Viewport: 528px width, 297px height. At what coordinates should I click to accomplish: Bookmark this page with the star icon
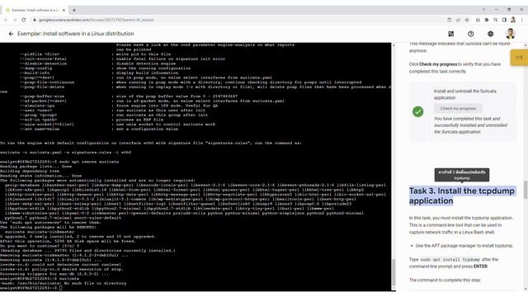tap(467, 20)
